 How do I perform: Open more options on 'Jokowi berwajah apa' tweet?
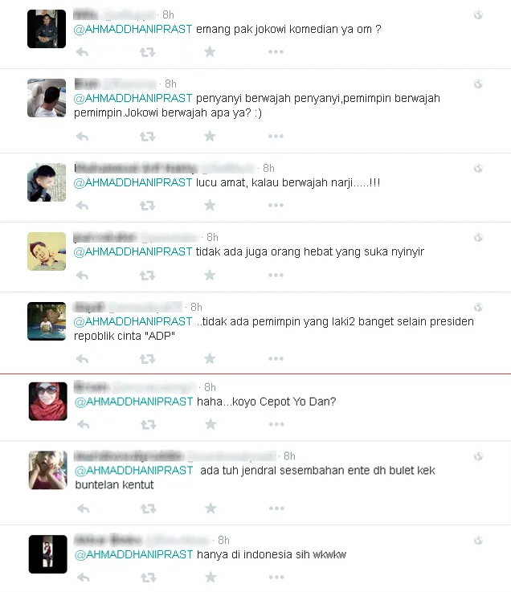click(276, 137)
